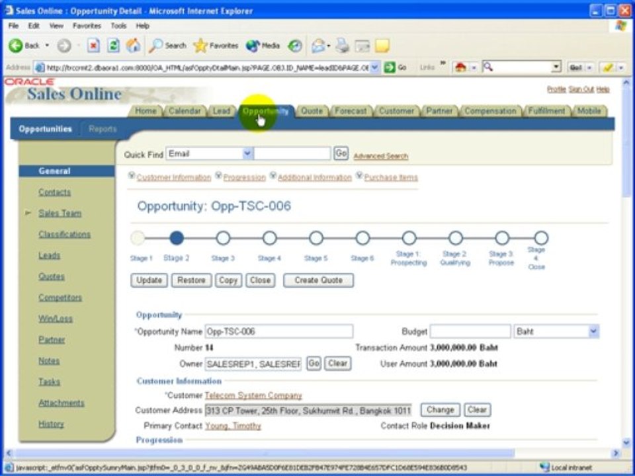Select the Stage 3 circle

[223, 238]
